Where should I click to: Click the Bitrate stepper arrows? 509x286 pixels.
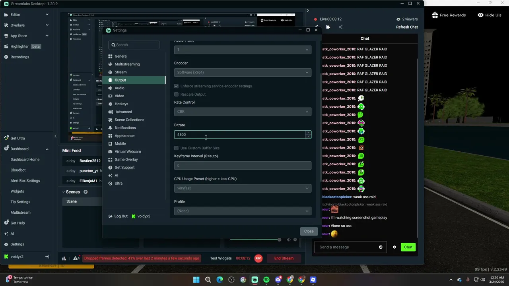[x=308, y=135]
